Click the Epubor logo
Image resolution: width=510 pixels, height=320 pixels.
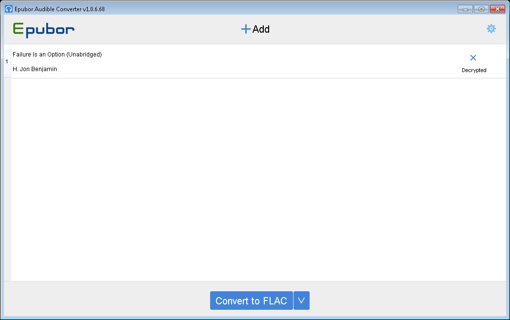[x=43, y=30]
